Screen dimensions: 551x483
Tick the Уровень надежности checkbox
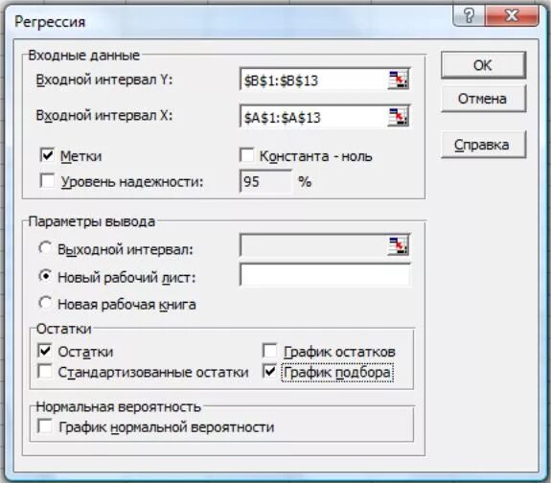tap(47, 181)
